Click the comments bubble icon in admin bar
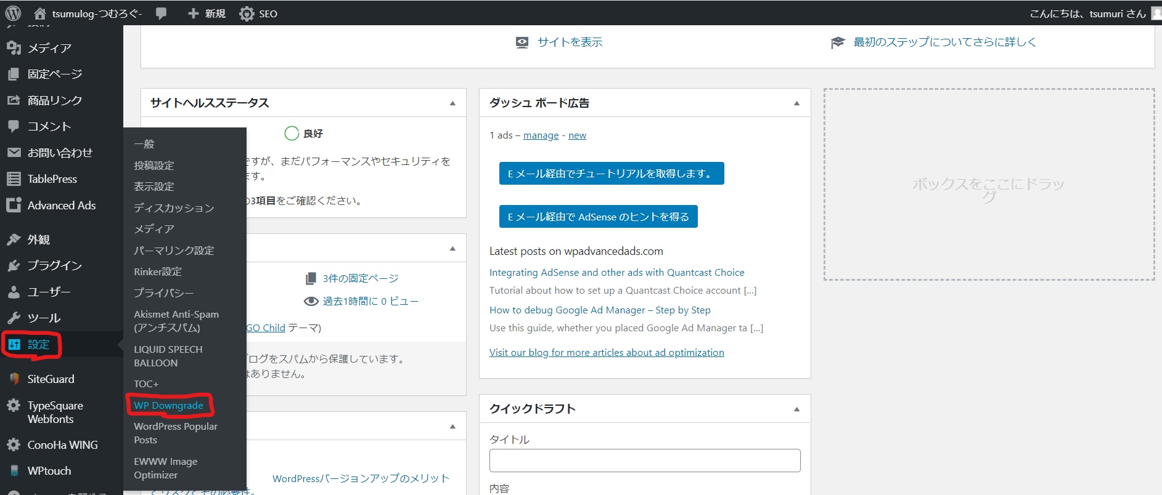Screen dimensions: 1162x495 pyautogui.click(x=162, y=13)
